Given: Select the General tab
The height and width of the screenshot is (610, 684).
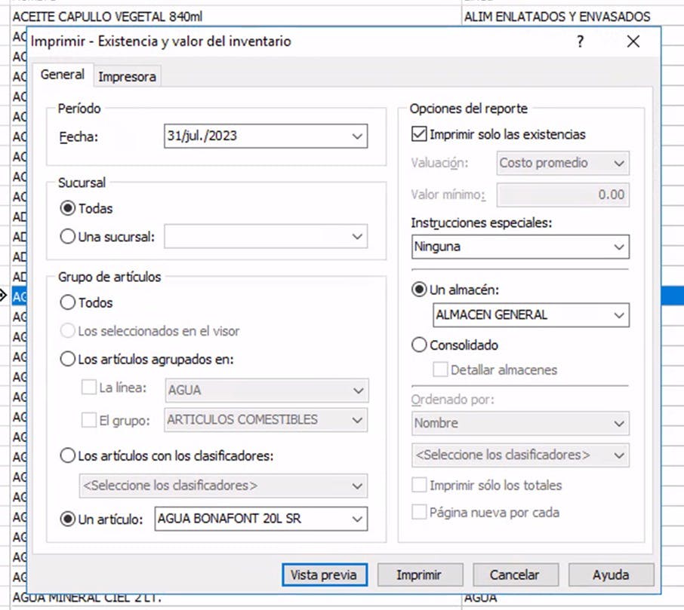Looking at the screenshot, I should tap(63, 75).
